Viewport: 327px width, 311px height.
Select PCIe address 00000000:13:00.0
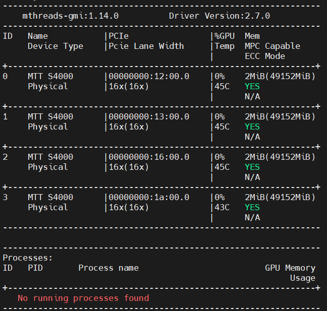point(149,116)
